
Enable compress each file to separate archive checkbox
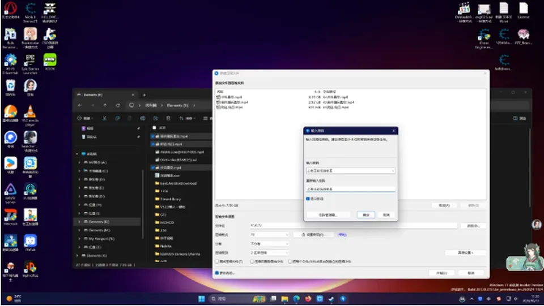tap(290, 261)
